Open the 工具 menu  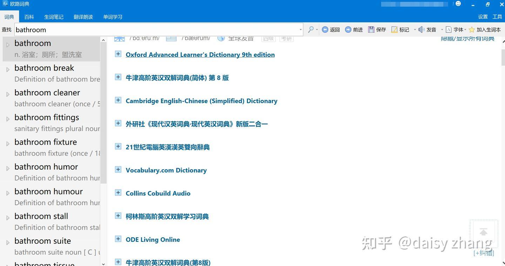(x=497, y=17)
